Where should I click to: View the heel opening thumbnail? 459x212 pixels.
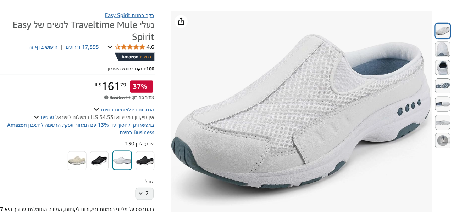442,67
